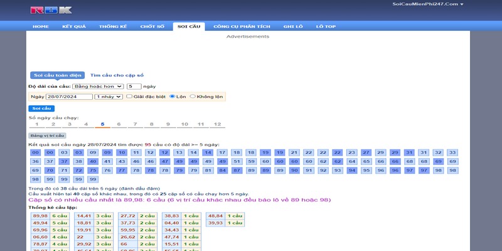Expand the Bằng hoặc hơn dropdown
Viewport: 502px width, 251px height.
click(x=98, y=86)
